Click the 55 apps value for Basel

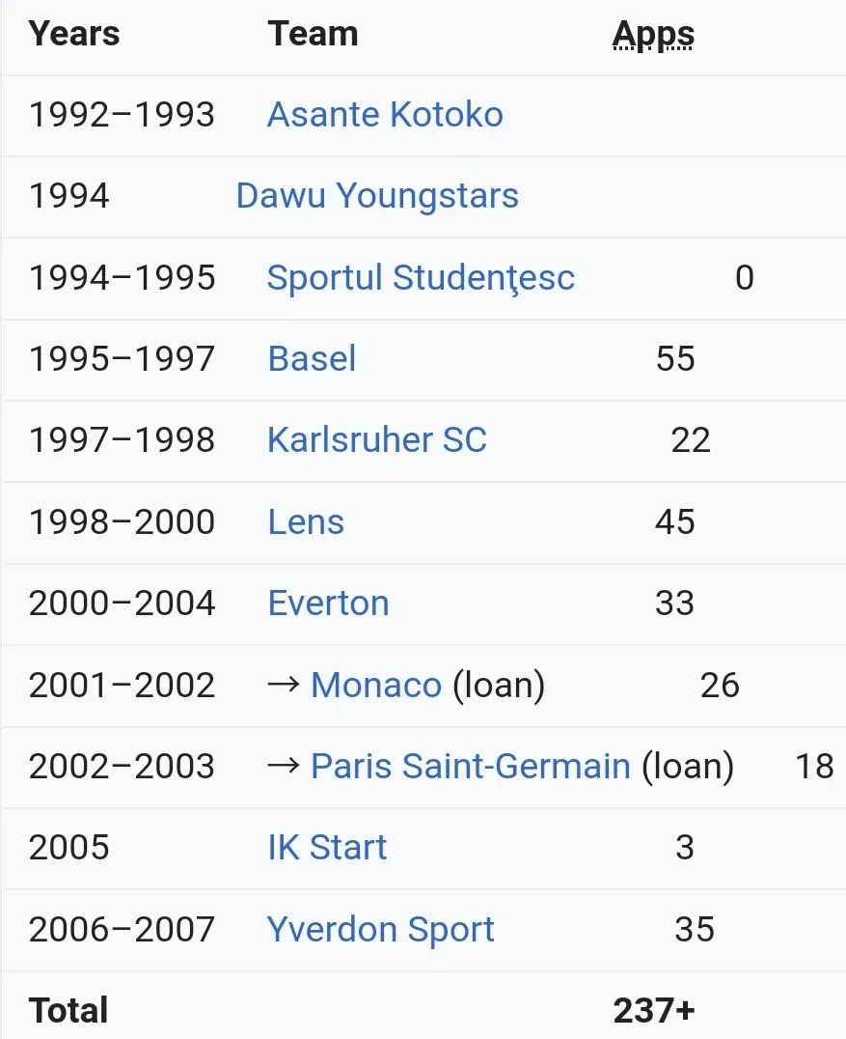pos(675,359)
